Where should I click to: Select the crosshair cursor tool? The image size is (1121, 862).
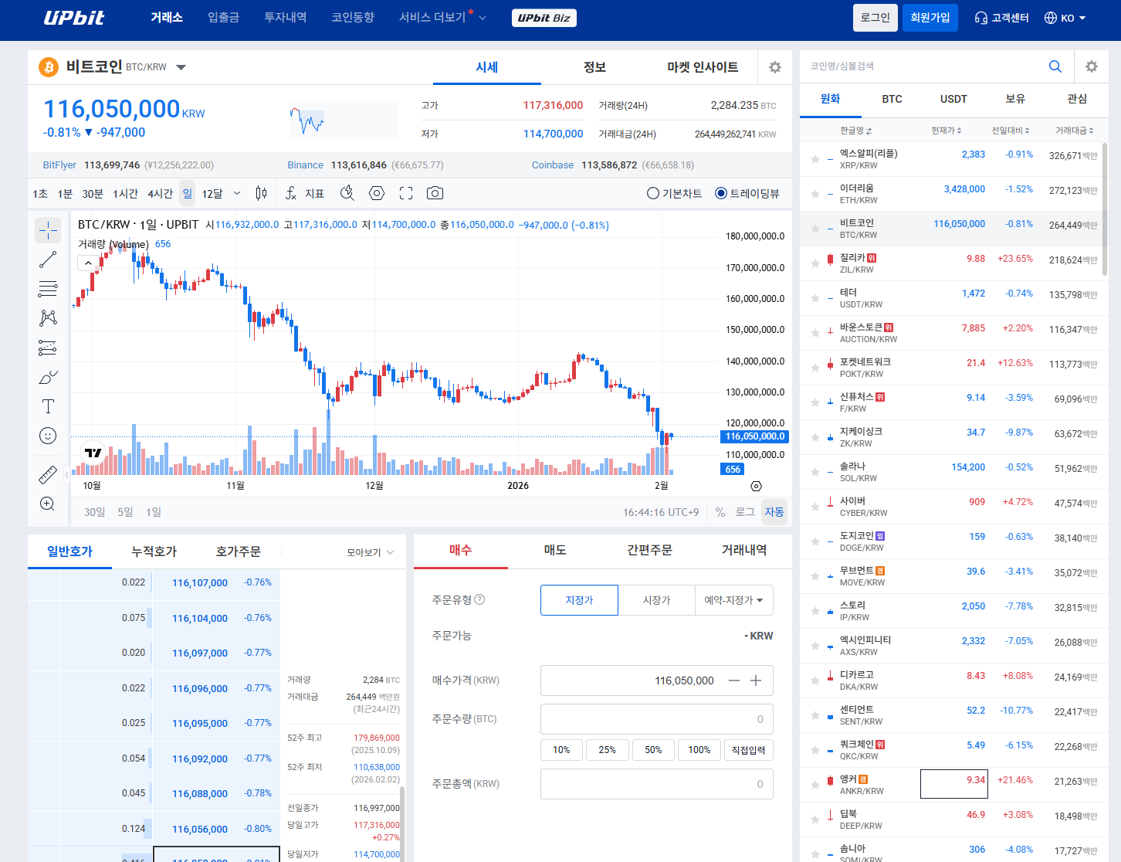48,230
